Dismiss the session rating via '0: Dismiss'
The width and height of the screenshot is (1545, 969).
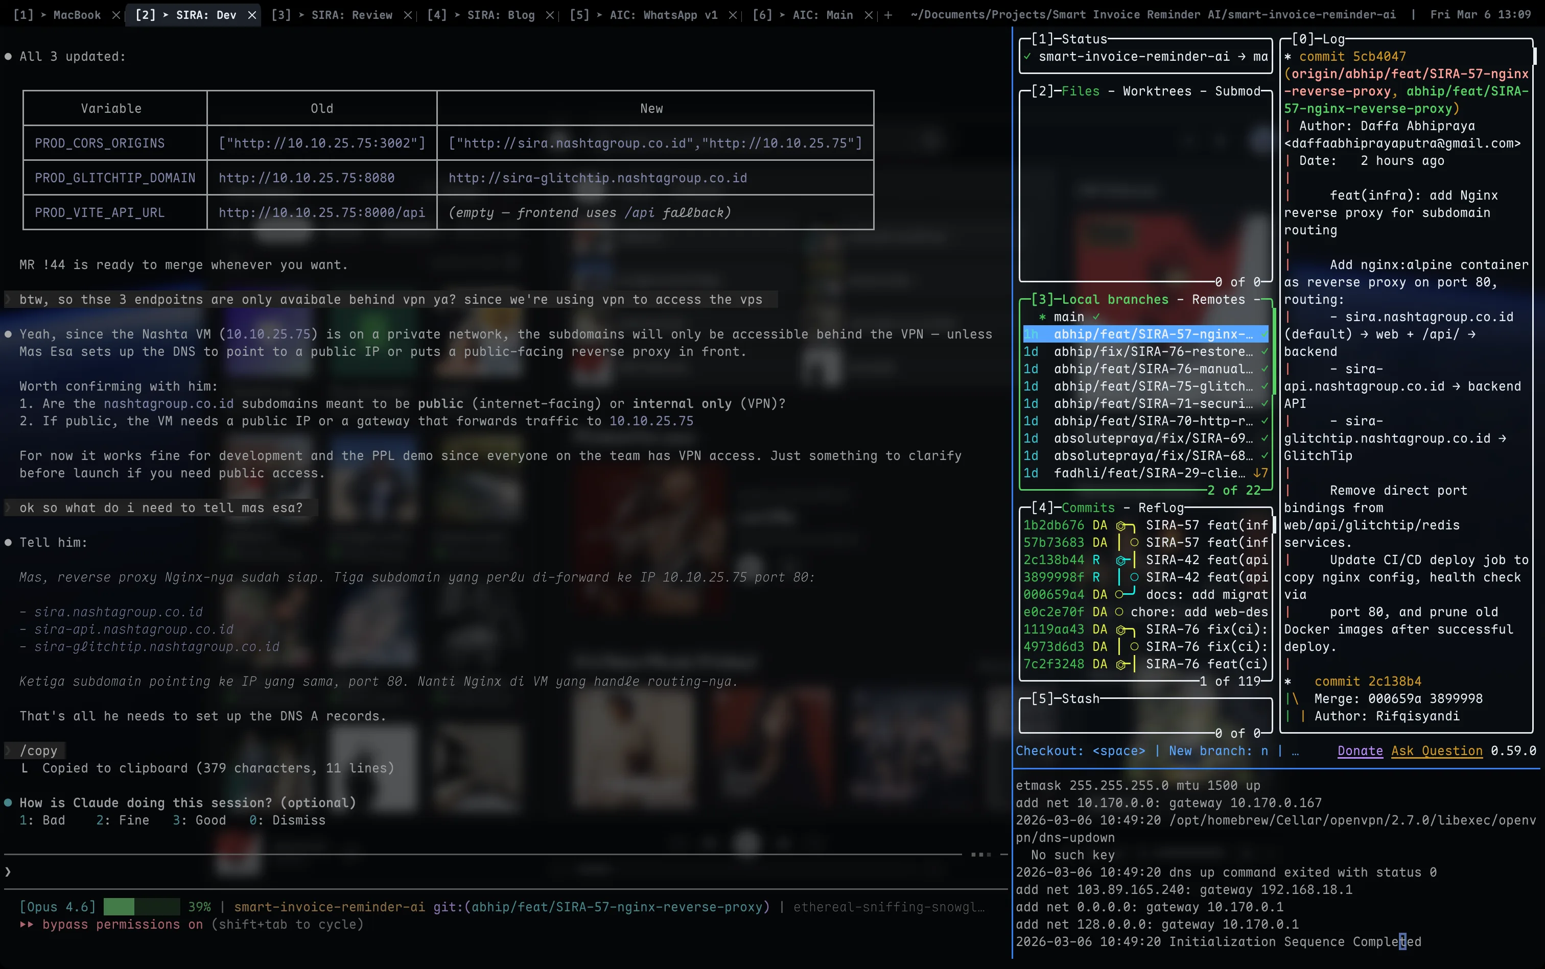pos(290,820)
